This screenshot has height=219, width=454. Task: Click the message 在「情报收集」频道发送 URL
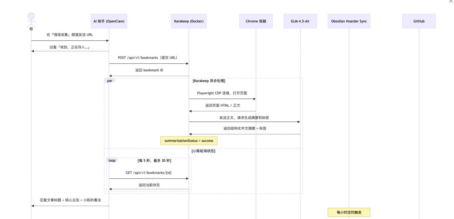[x=70, y=35]
